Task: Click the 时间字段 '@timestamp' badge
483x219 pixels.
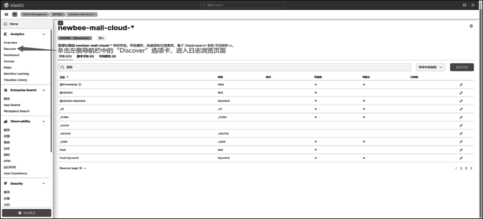Action: [75, 38]
